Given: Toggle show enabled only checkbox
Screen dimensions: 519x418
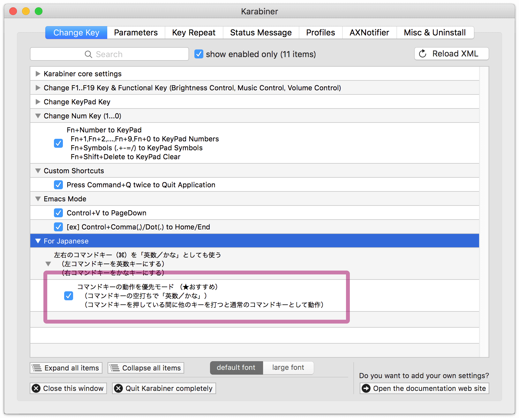Looking at the screenshot, I should click(x=199, y=54).
